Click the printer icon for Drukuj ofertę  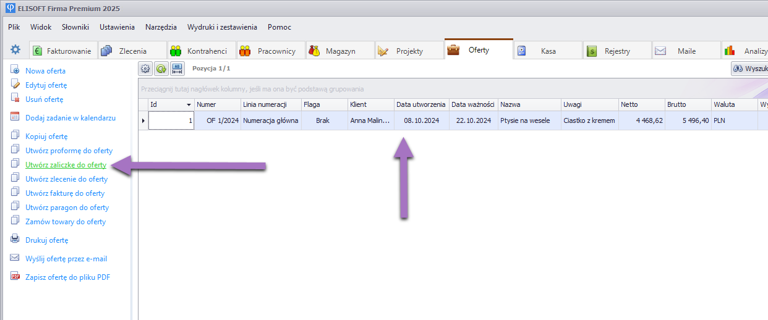(15, 240)
